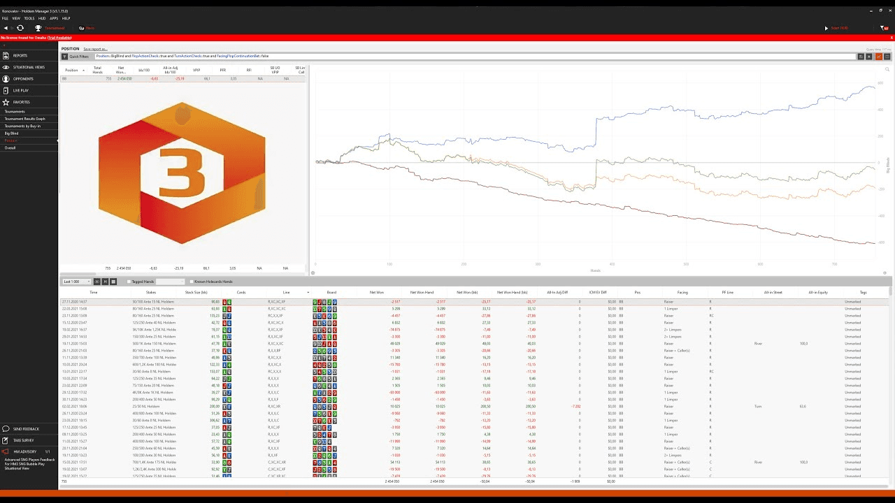Image resolution: width=895 pixels, height=503 pixels.
Task: Start the HUD with play icon
Action: pyautogui.click(x=837, y=28)
